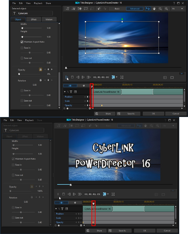
Task: Click Rotation keyframe stopwatch in stopped-preview window
Action: (x=41, y=80)
